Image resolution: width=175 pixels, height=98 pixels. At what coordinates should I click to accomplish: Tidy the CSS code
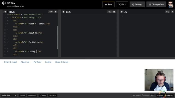(x=109, y=12)
